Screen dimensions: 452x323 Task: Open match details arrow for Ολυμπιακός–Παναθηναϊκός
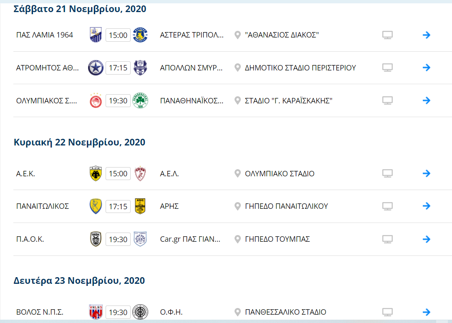426,100
